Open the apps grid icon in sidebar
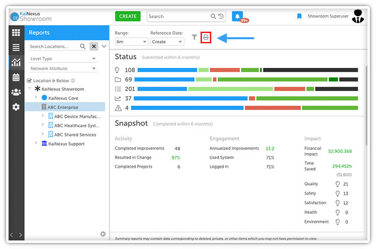The image size is (376, 249). click(16, 33)
